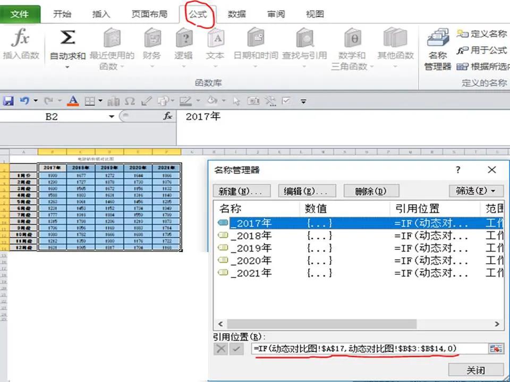Click the tools icon beside camera icon

click(x=270, y=101)
